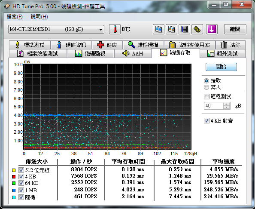
Task: Click the random access scatter chart
Action: tap(107, 107)
